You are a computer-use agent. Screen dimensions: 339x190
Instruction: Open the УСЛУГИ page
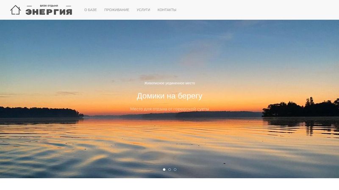click(x=143, y=10)
